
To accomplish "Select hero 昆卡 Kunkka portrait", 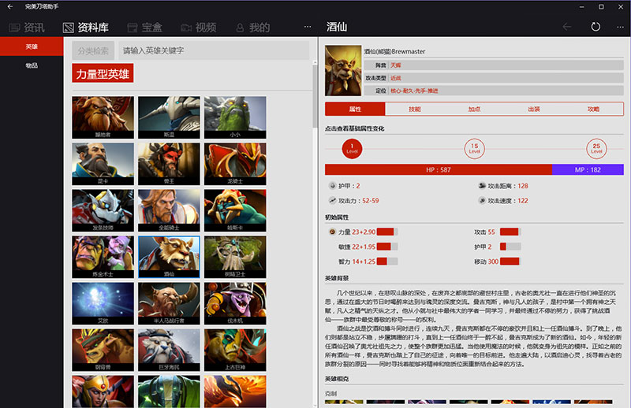I will [103, 164].
